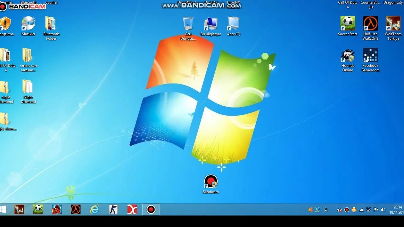Open the Facebook Gameroom tray icon
This screenshot has height=227, width=404.
(368, 210)
